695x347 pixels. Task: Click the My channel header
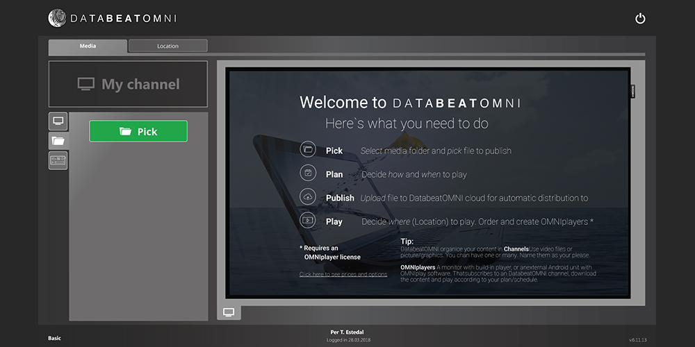[128, 84]
